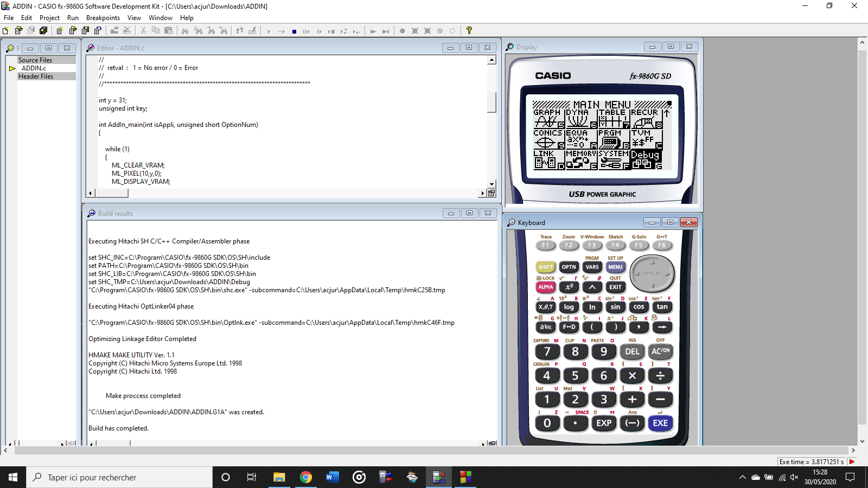Click the main window vertical scrollbar down arrow
Screen dimensions: 868x488
pyautogui.click(x=862, y=441)
